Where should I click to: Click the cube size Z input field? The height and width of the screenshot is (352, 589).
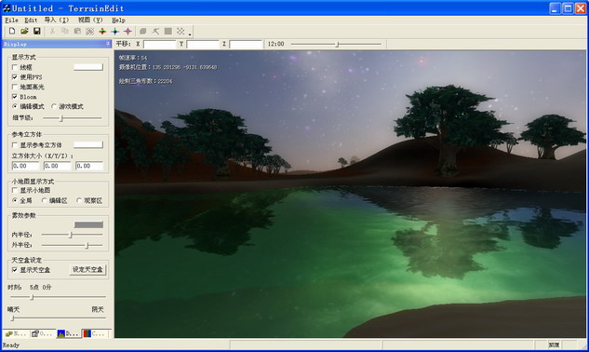tap(89, 166)
